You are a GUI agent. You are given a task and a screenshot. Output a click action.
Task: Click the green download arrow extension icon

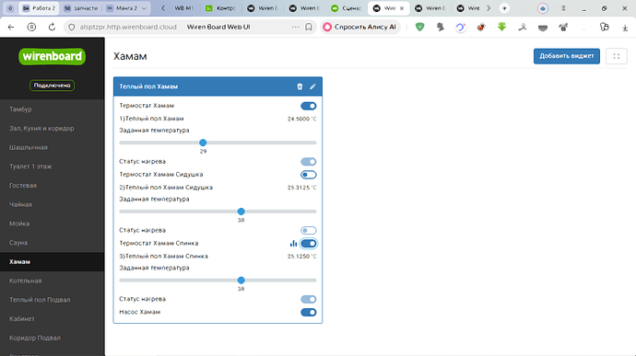click(x=501, y=27)
